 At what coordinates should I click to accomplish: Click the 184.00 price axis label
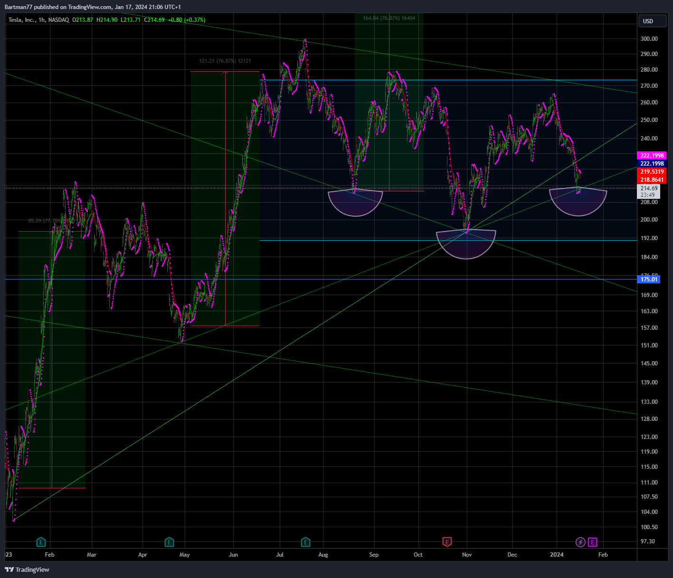pos(649,257)
